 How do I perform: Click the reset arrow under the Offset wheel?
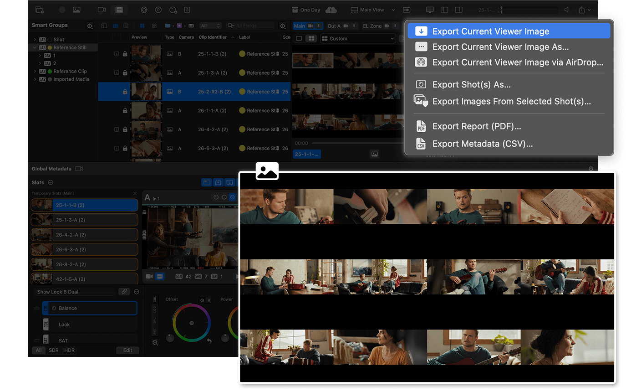[209, 341]
